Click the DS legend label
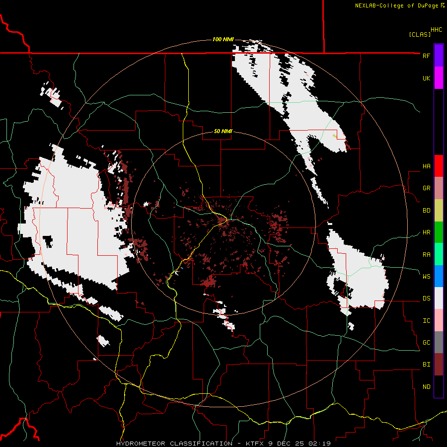This screenshot has width=447, height=447. (426, 298)
